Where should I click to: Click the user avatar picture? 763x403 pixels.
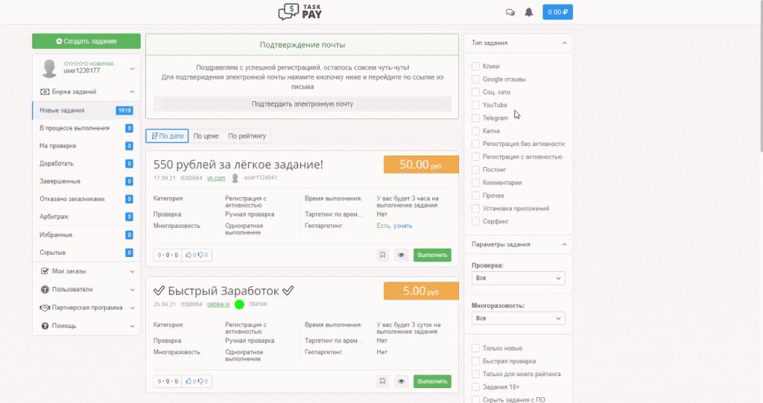point(50,69)
